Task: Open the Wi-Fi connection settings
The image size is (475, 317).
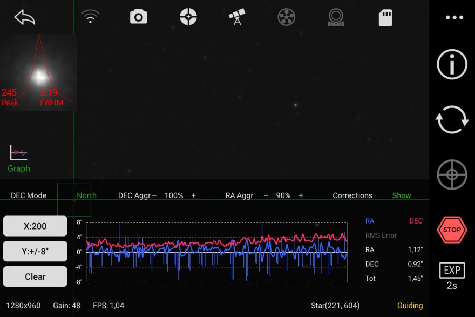Action: click(90, 17)
